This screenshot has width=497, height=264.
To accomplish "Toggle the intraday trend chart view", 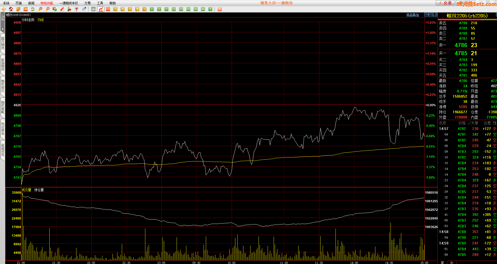I will [101, 9].
